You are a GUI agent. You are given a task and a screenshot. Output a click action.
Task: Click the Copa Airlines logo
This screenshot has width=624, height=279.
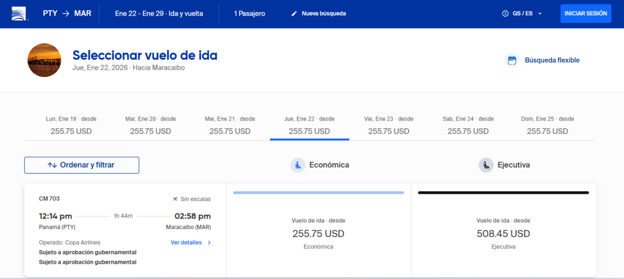(x=20, y=14)
